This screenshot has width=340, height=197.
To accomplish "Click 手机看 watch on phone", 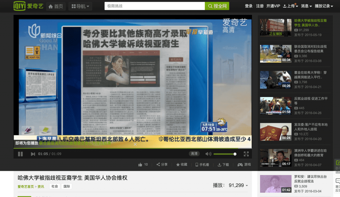I will pos(202,164).
